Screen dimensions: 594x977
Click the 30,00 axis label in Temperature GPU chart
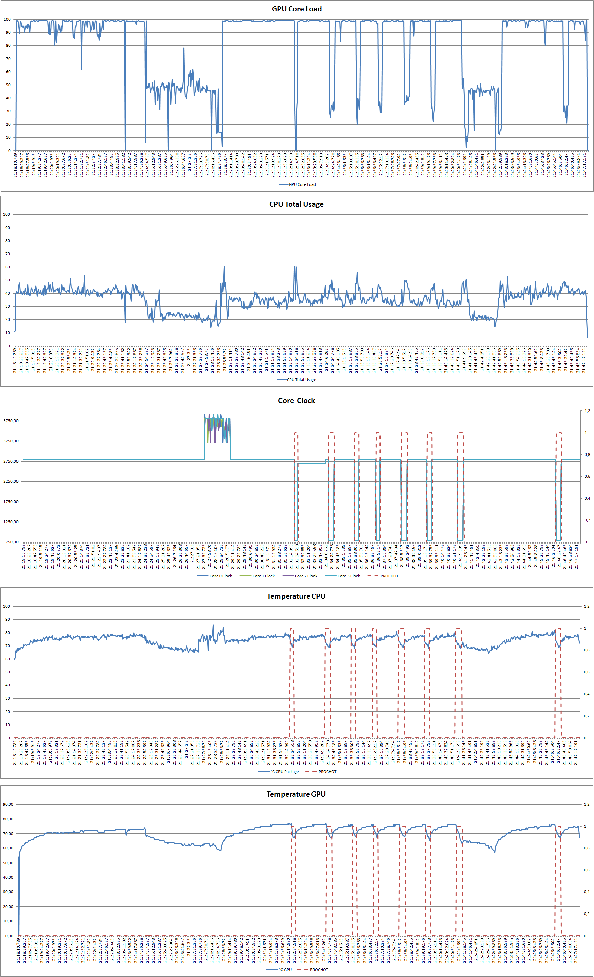click(8, 892)
